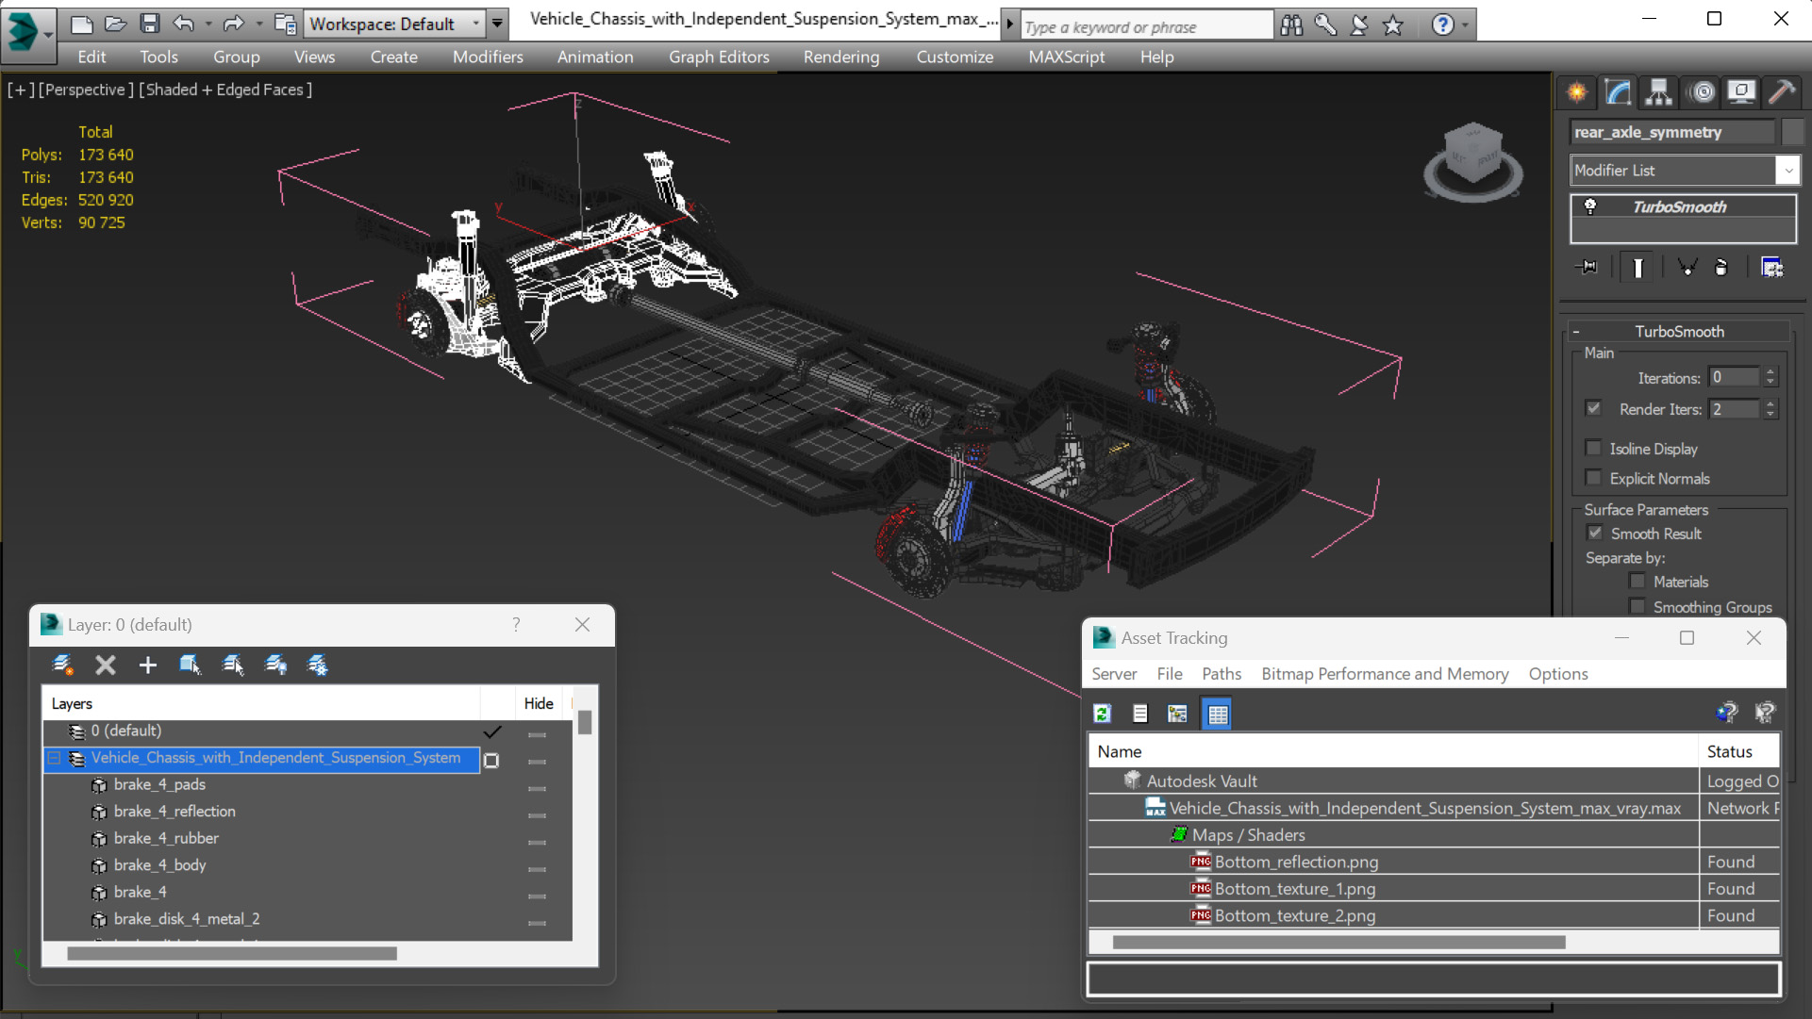Click the object color swatch beside name
The height and width of the screenshot is (1019, 1812).
(x=1792, y=132)
